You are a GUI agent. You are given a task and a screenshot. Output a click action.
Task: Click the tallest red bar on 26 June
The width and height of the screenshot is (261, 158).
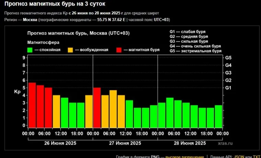click(x=32, y=105)
